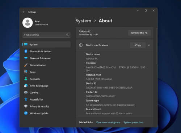Click the Gaming controller icon
The image size is (181, 133).
coord(26,93)
